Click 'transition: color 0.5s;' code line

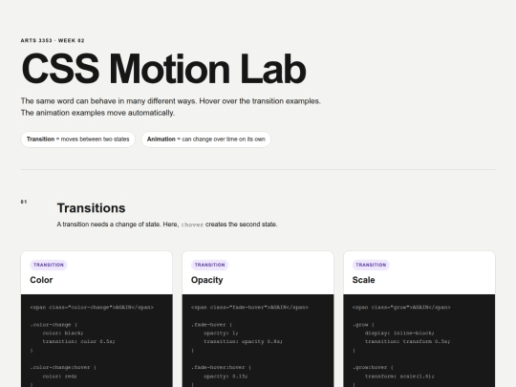(x=79, y=341)
